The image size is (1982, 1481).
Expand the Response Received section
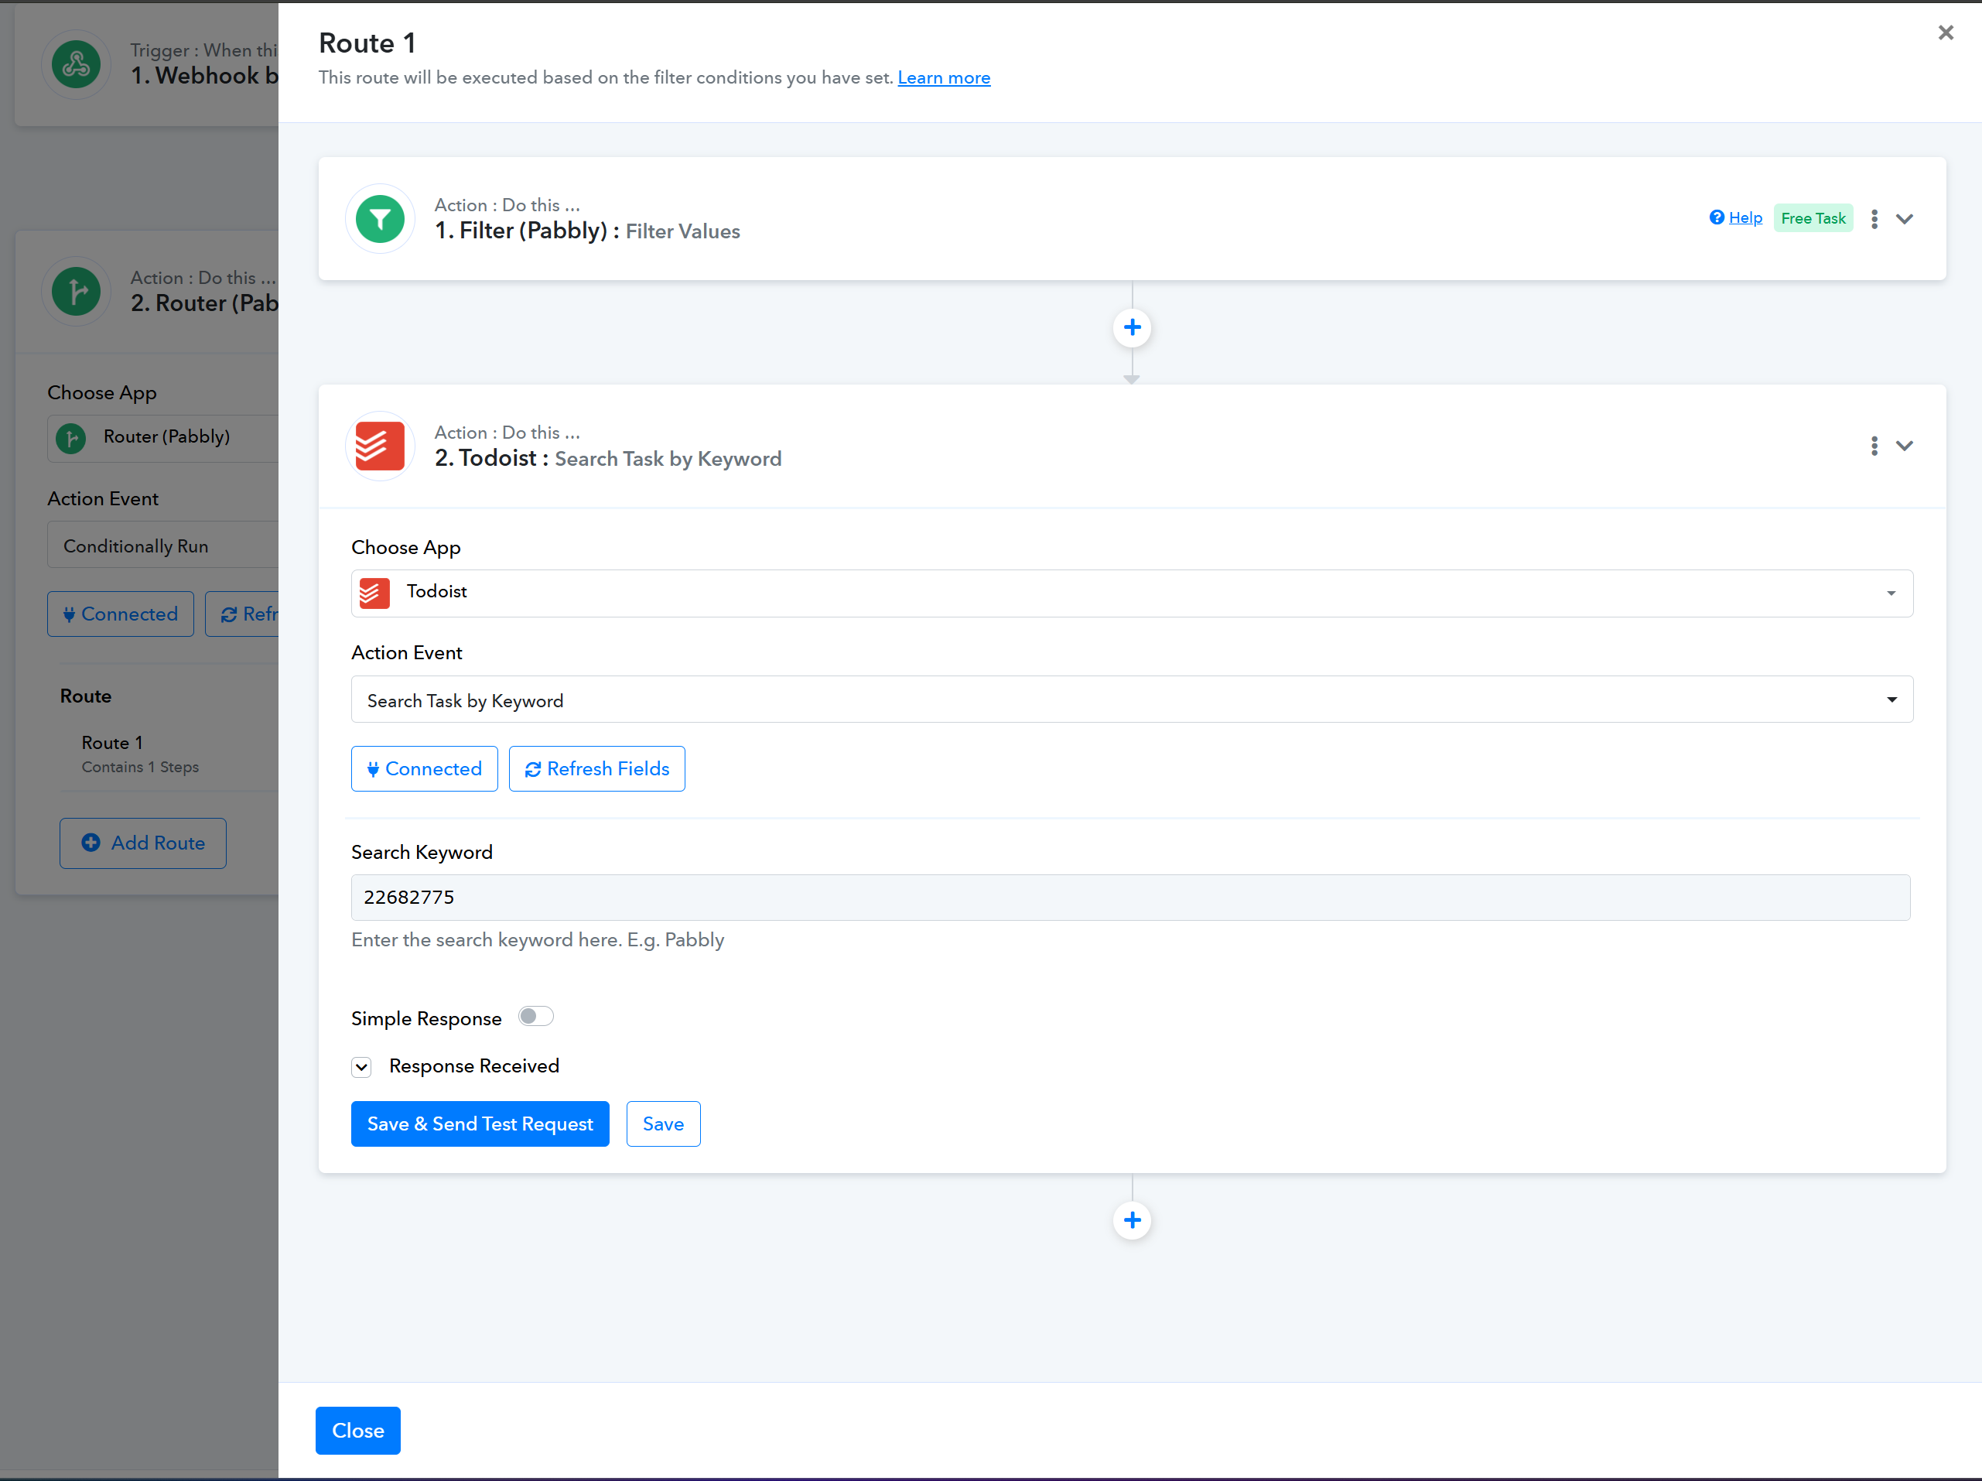click(x=361, y=1067)
